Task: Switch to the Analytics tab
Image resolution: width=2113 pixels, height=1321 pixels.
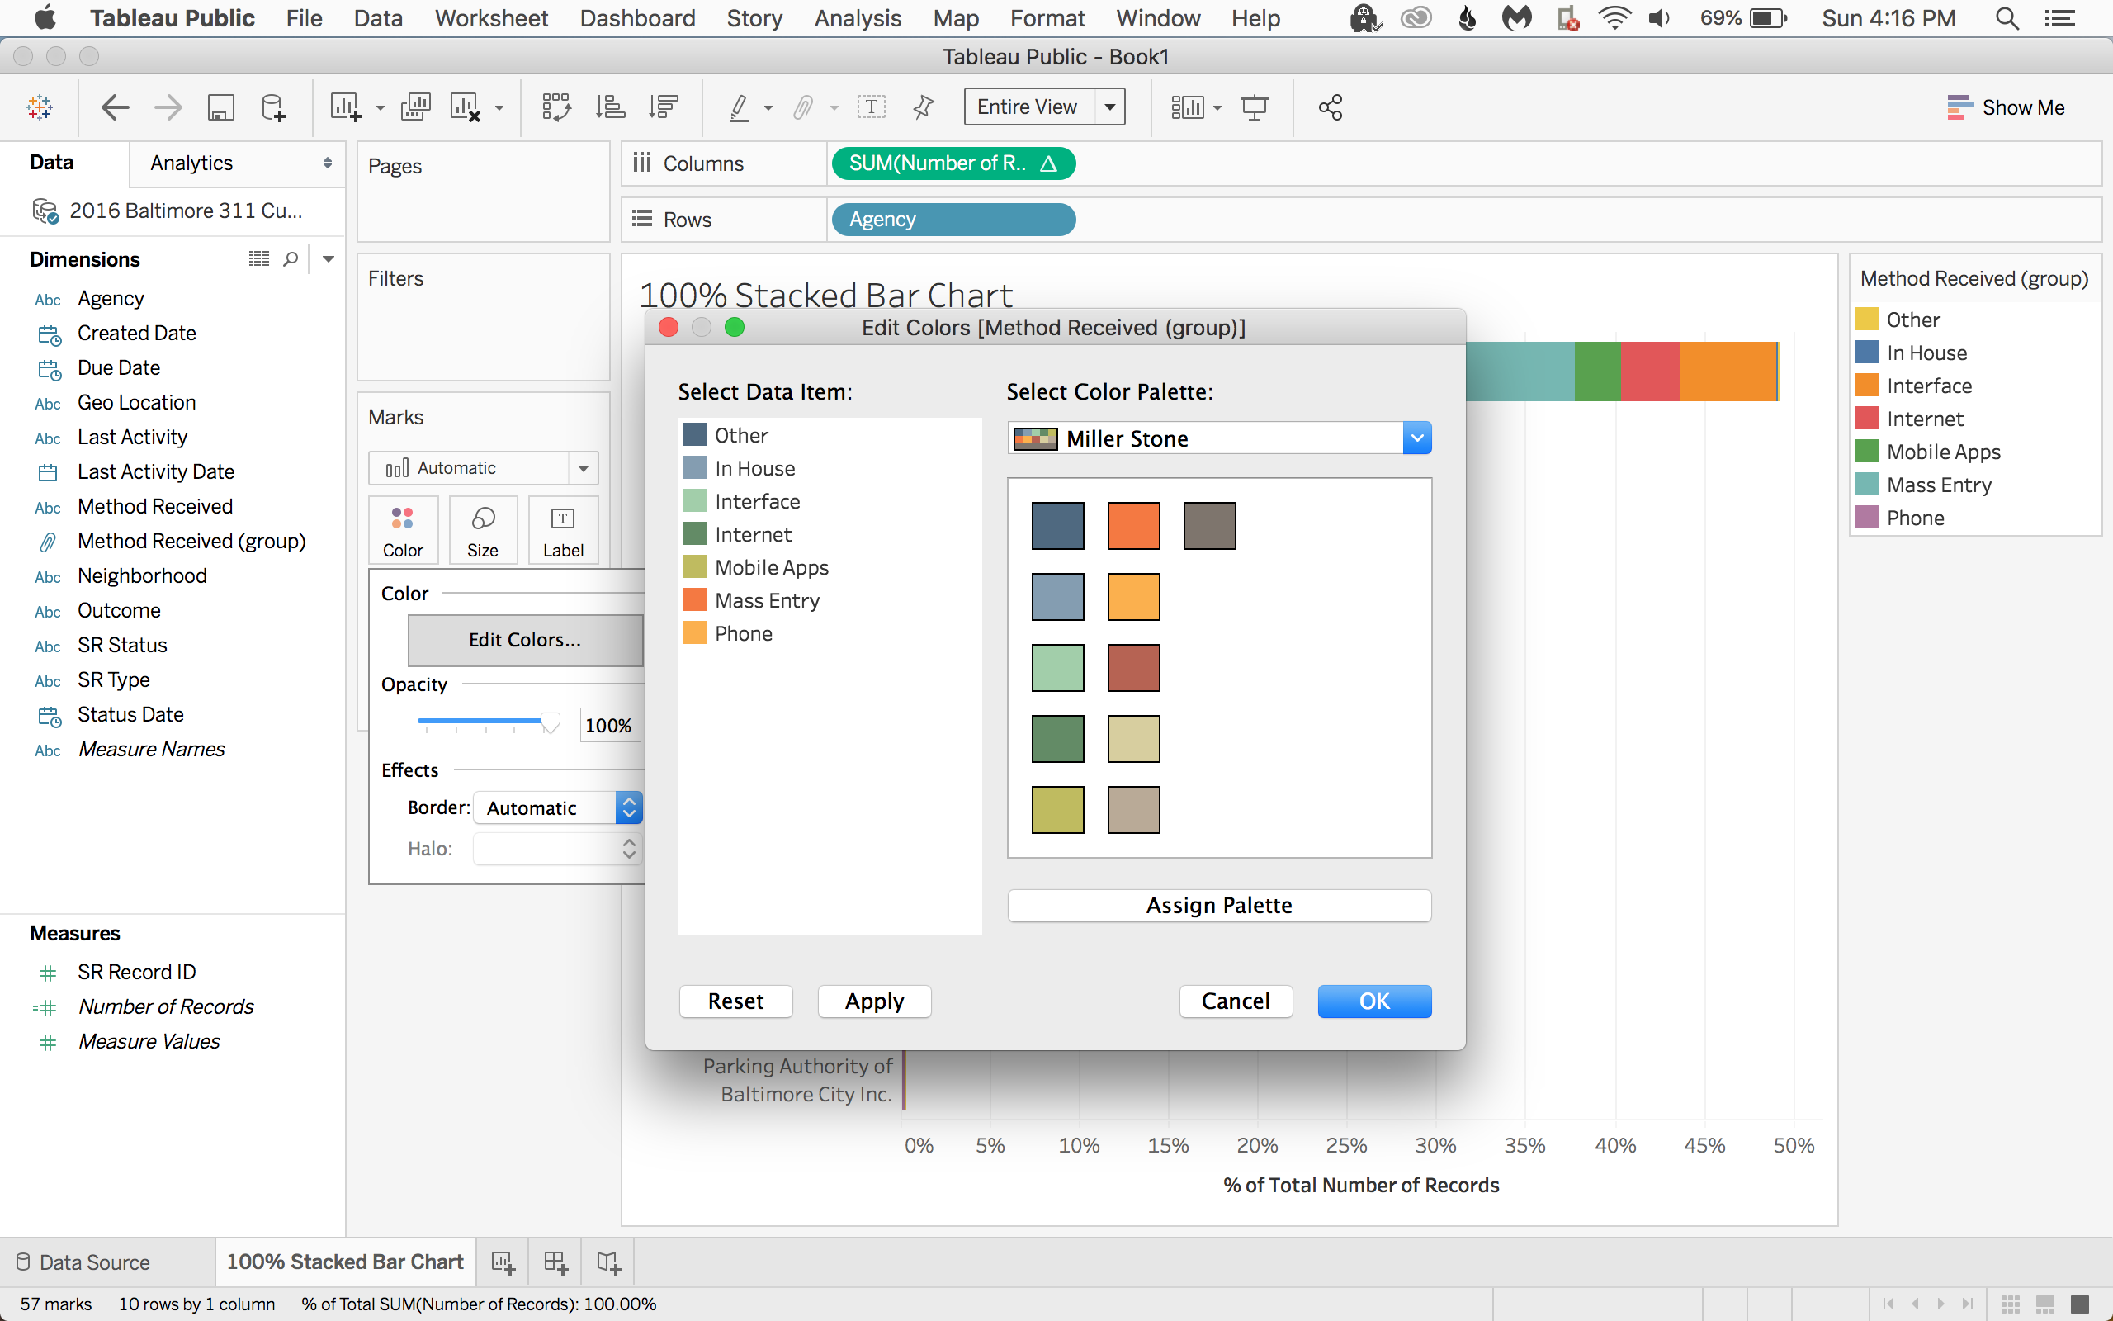Action: (191, 163)
